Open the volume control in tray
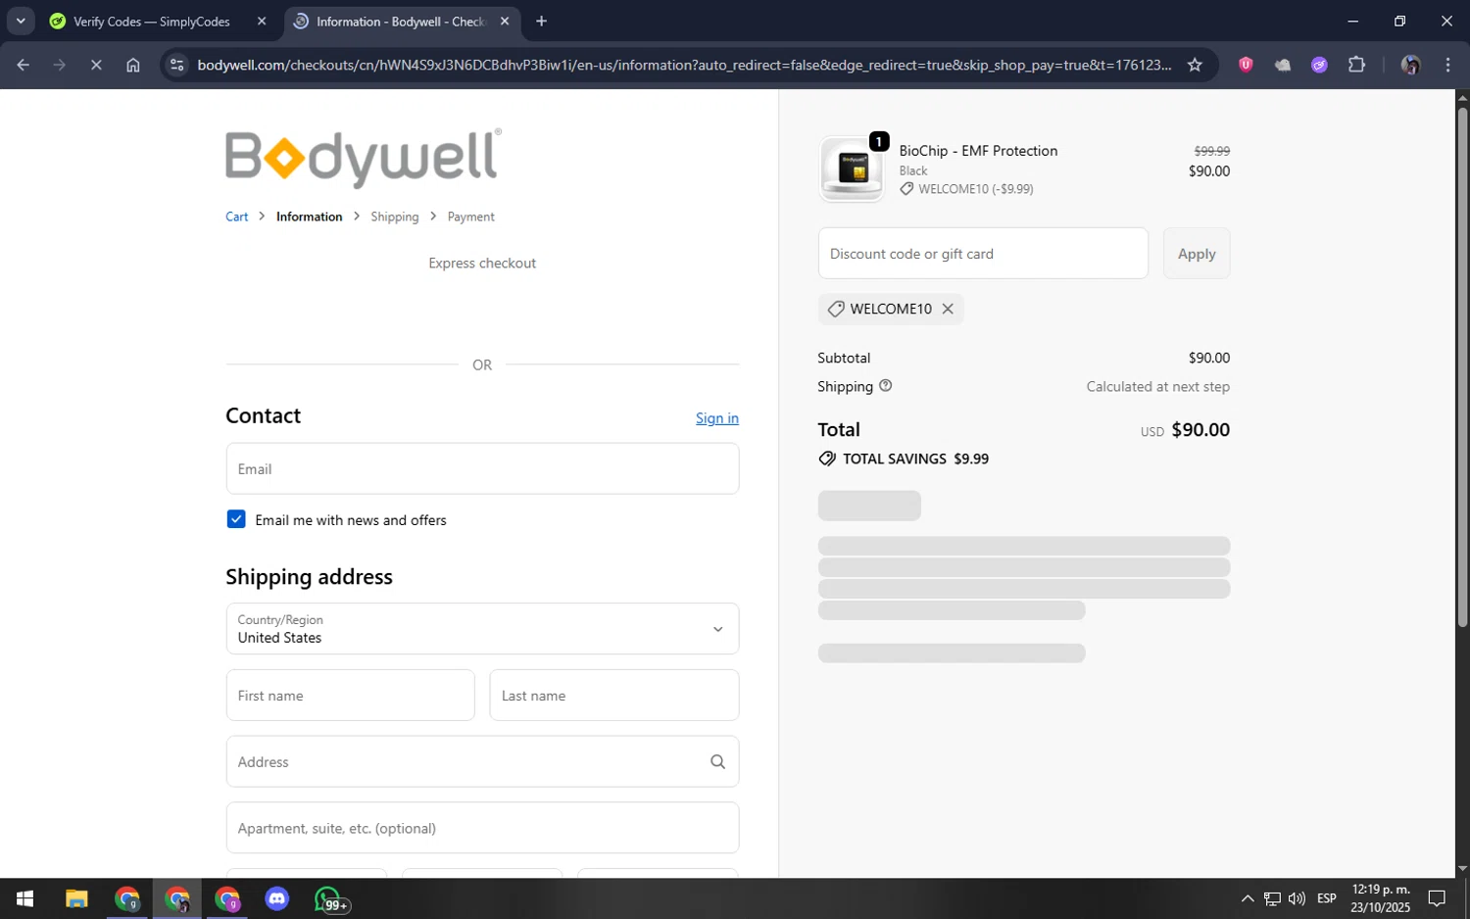This screenshot has height=919, width=1470. tap(1297, 898)
